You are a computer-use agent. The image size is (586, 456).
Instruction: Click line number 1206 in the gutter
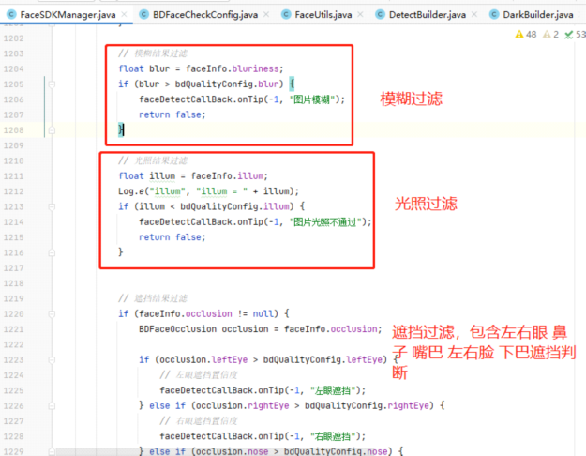pos(14,99)
